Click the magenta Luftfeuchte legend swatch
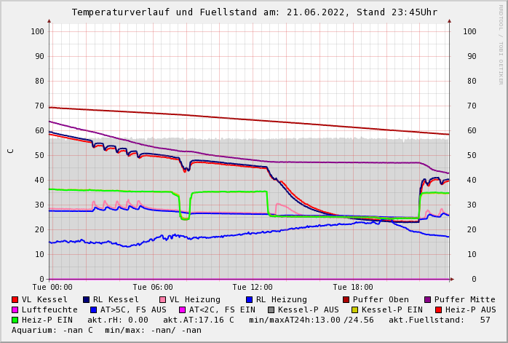The height and width of the screenshot is (343, 508). click(15, 310)
